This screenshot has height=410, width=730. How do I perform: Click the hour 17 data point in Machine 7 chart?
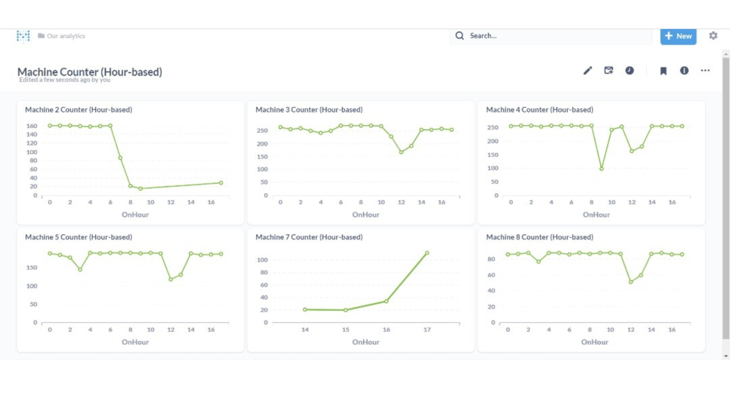pos(427,253)
